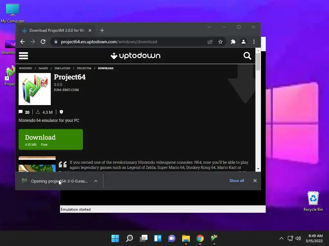Open the EMULATORS breadcrumb link
329x246 pixels.
[62, 68]
